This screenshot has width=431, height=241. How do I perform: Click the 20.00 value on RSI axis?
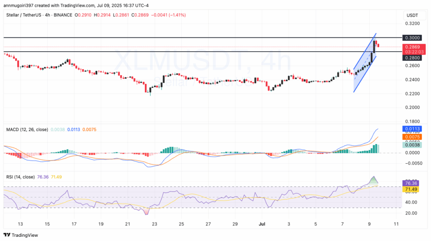tap(412, 213)
